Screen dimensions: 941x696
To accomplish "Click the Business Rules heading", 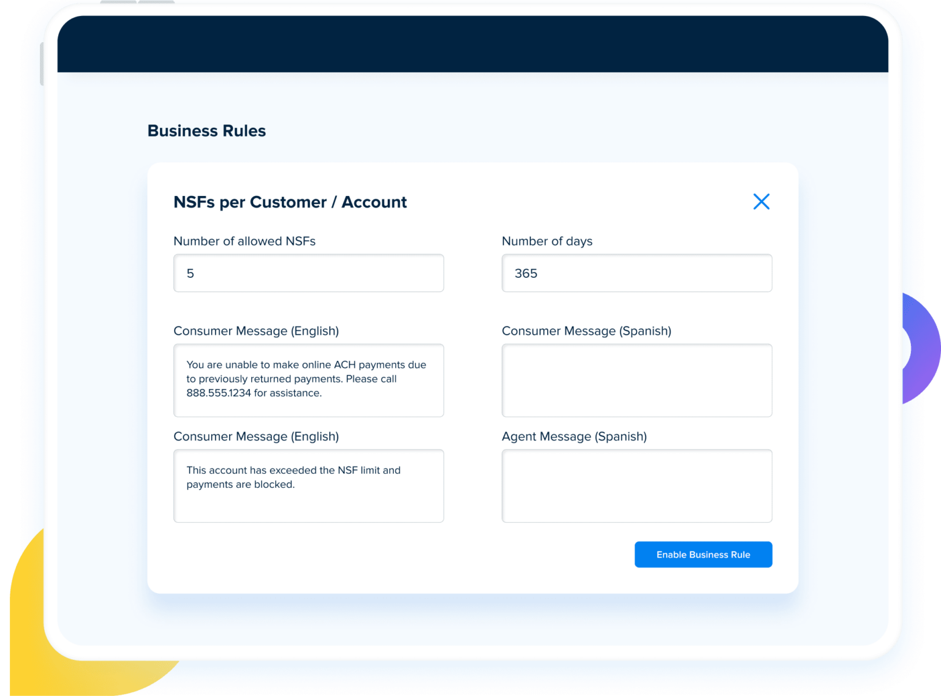I will pos(206,130).
